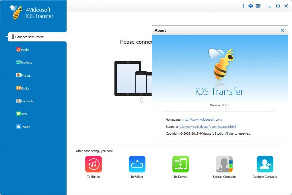The height and width of the screenshot is (195, 292).
Task: Click the 4Videosoft bee logo in sidebar header
Action: pyautogui.click(x=16, y=13)
